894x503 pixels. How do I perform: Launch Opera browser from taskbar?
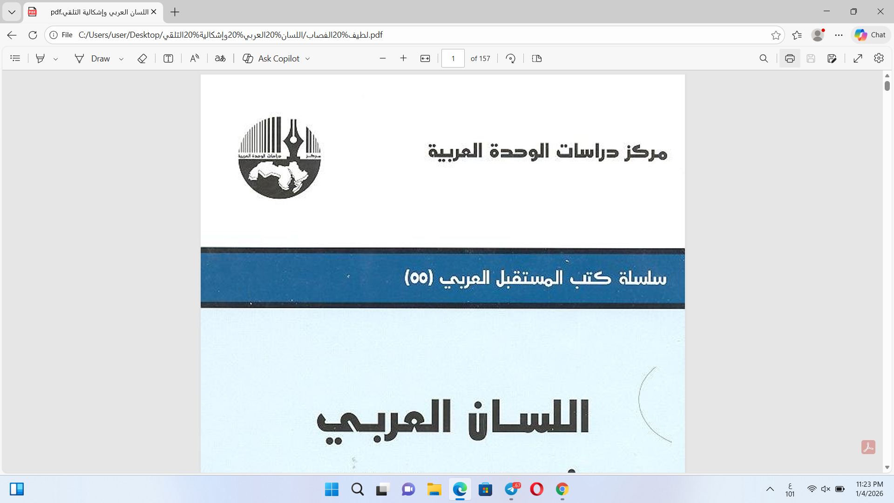pyautogui.click(x=536, y=489)
